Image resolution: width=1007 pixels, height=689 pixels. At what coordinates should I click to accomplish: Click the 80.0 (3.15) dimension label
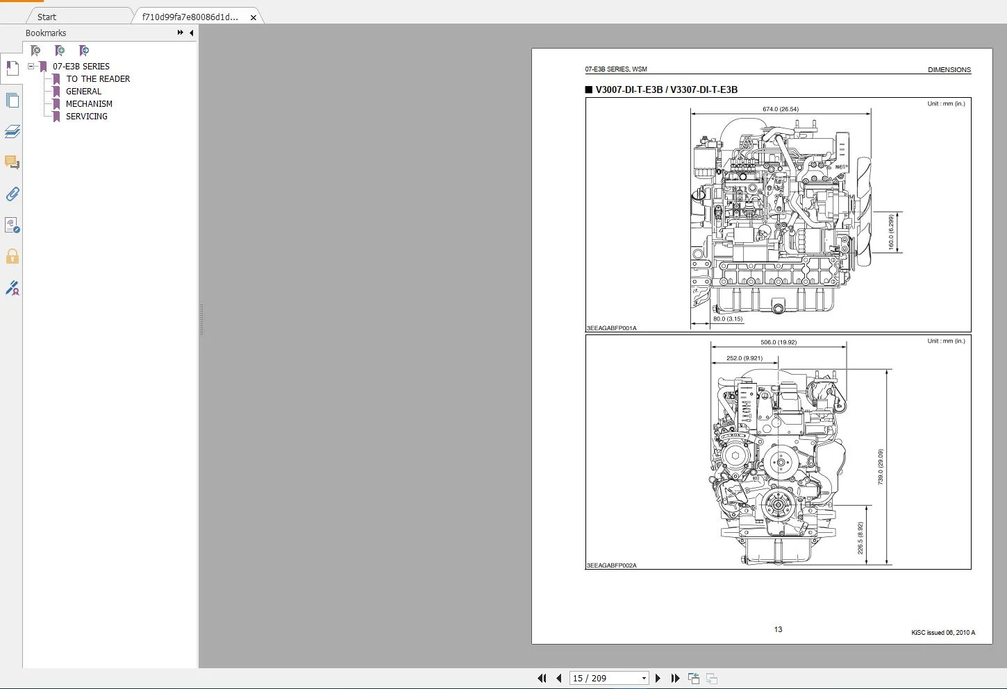pos(728,319)
